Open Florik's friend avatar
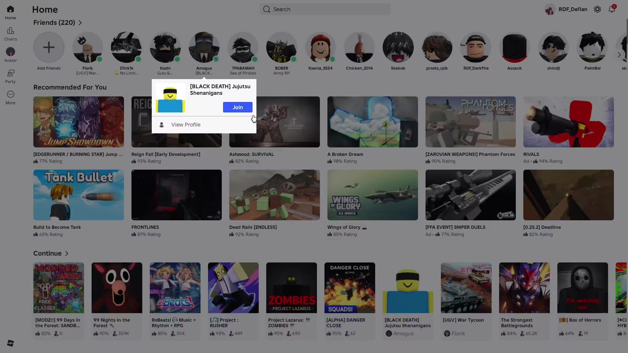Image resolution: width=628 pixels, height=353 pixels. 87,47
